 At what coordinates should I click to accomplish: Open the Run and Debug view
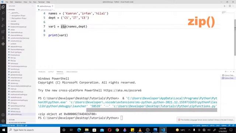(3, 25)
